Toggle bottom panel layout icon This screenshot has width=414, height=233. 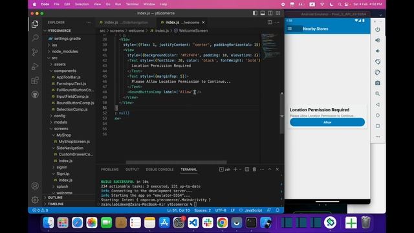[x=263, y=13]
